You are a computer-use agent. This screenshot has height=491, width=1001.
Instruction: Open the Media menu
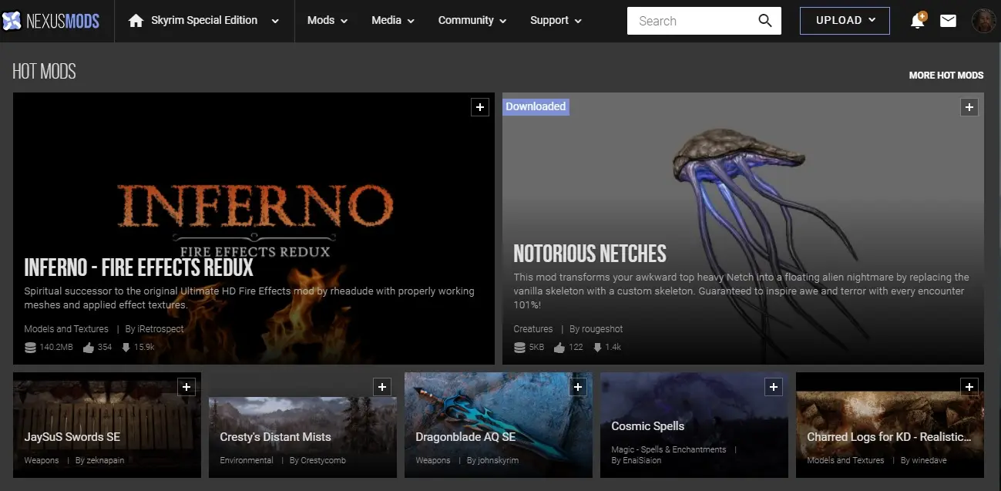pos(393,21)
